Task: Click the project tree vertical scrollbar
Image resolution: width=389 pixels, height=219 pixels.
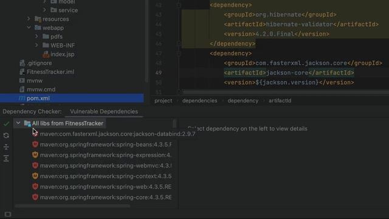Action: [146, 41]
